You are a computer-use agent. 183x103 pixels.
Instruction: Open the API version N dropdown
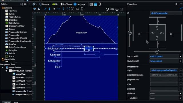pos(55,4)
